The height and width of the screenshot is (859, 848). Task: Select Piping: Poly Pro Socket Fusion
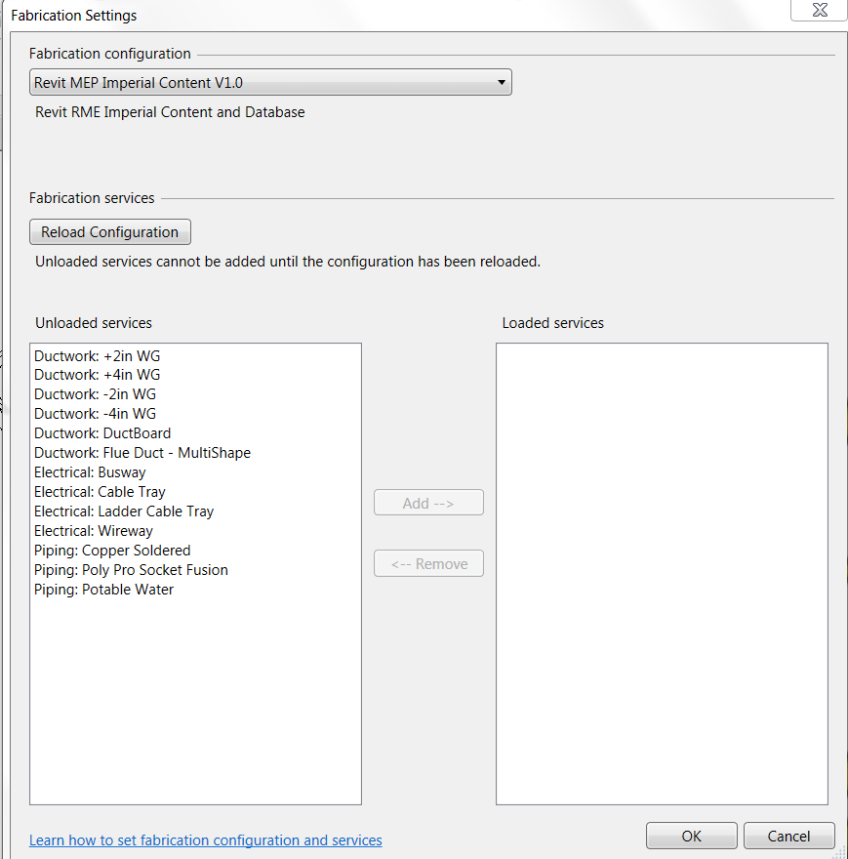click(x=131, y=570)
